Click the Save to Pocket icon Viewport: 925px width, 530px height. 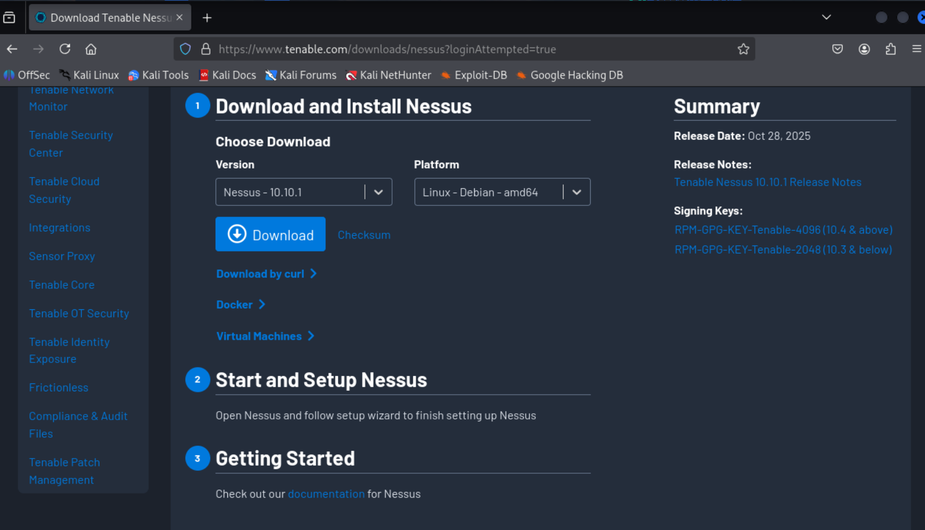click(837, 49)
